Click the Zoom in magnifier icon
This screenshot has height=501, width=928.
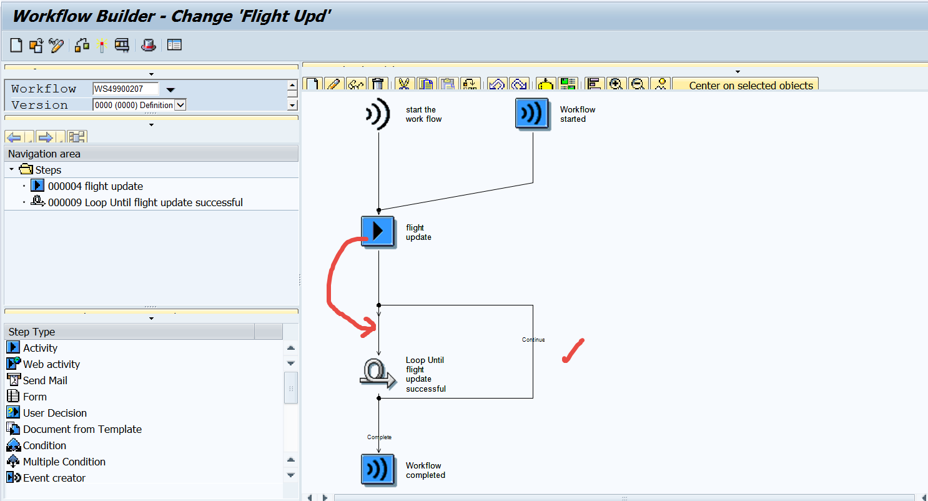point(616,84)
